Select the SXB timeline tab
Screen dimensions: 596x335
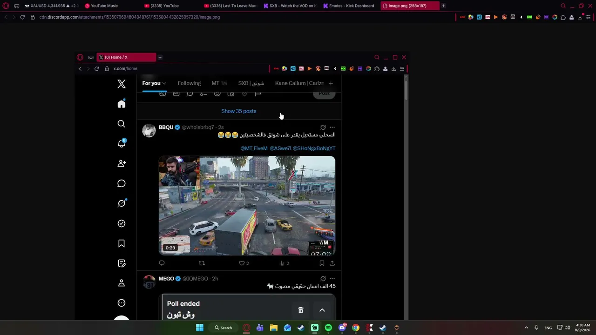pyautogui.click(x=251, y=83)
